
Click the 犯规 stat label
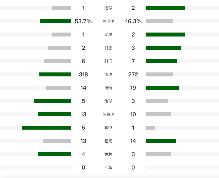pos(108,141)
